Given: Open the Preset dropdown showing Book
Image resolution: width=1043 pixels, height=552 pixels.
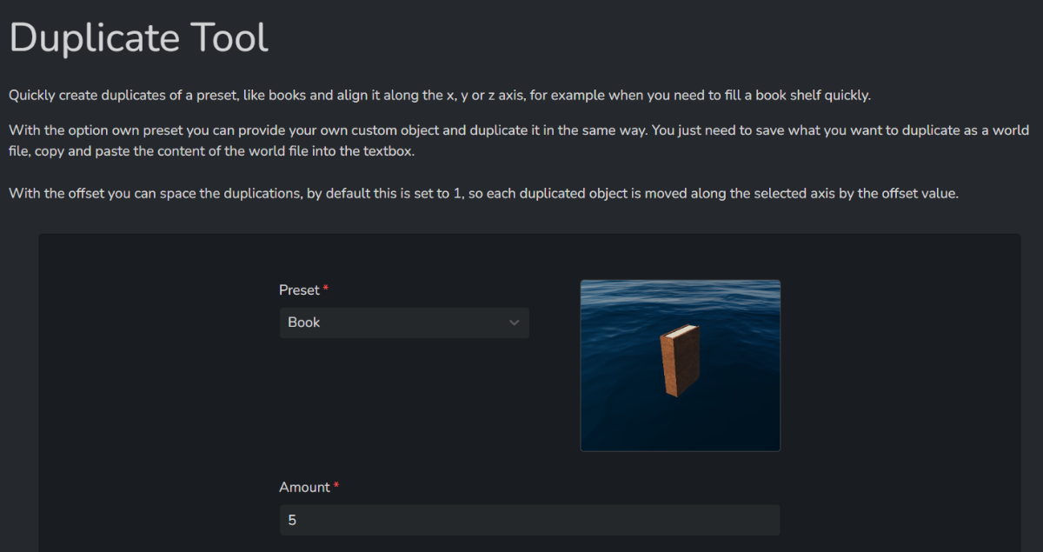Looking at the screenshot, I should tap(404, 323).
